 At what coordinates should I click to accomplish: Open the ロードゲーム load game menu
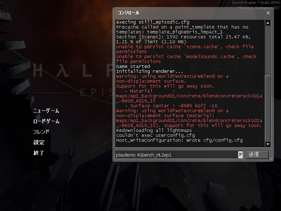pos(46,121)
